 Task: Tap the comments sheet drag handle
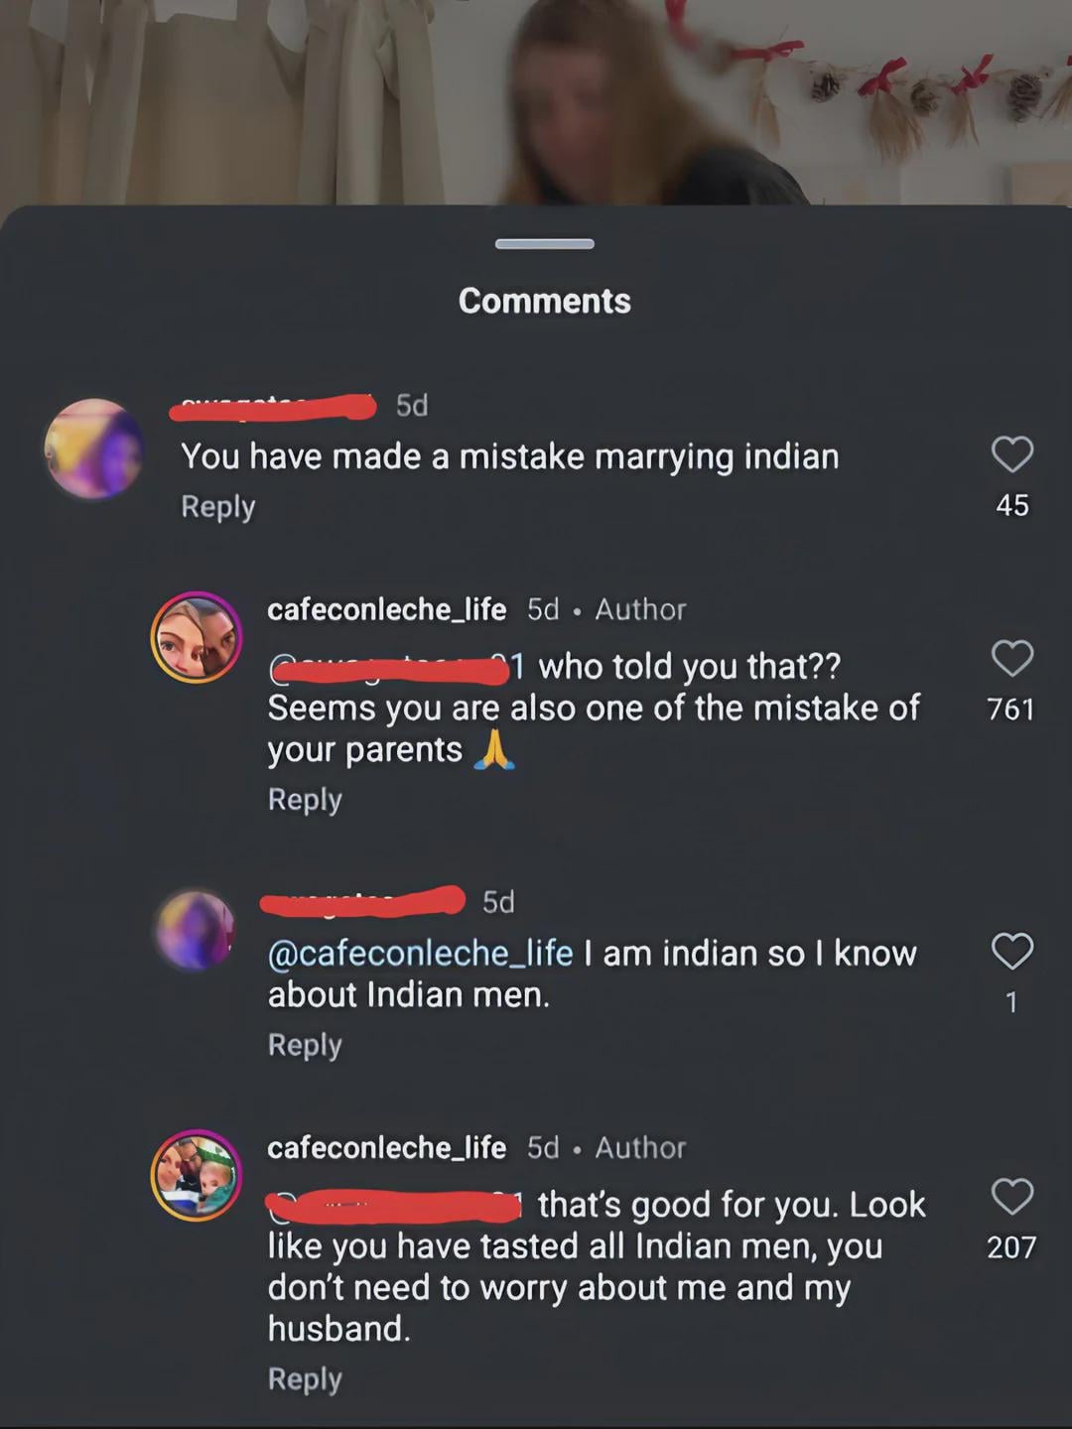[545, 244]
